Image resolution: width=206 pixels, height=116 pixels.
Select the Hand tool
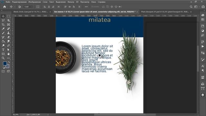[x=8, y=54]
